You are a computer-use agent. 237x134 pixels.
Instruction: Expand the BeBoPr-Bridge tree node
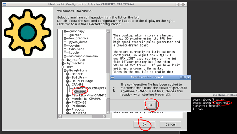[68, 81]
